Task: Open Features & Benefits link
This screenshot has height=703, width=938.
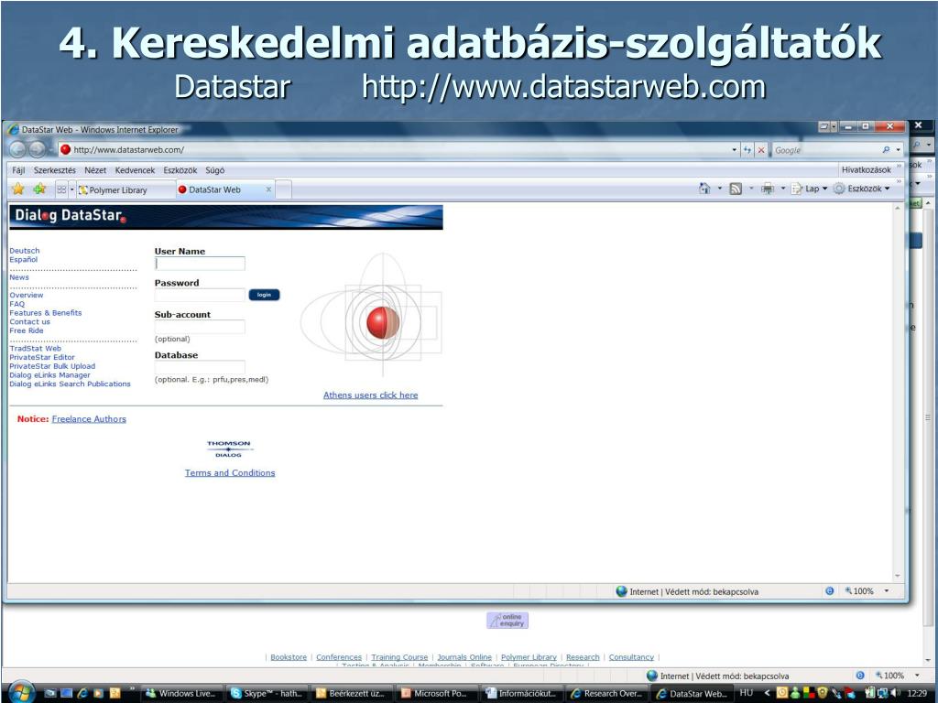Action: (46, 313)
